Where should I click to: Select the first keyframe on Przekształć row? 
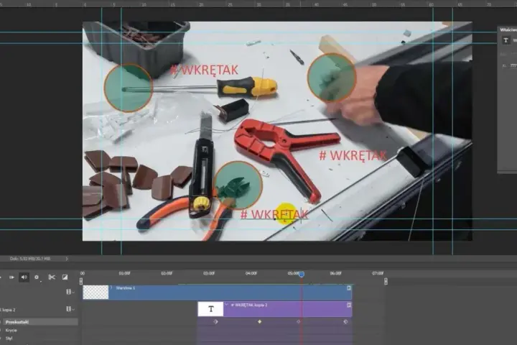pyautogui.click(x=215, y=321)
